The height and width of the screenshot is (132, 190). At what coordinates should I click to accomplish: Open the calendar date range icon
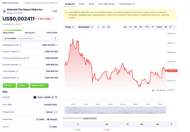point(166,27)
